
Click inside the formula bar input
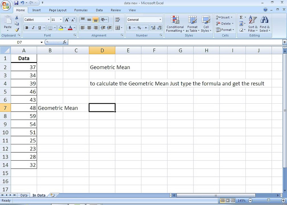pyautogui.click(x=175, y=42)
